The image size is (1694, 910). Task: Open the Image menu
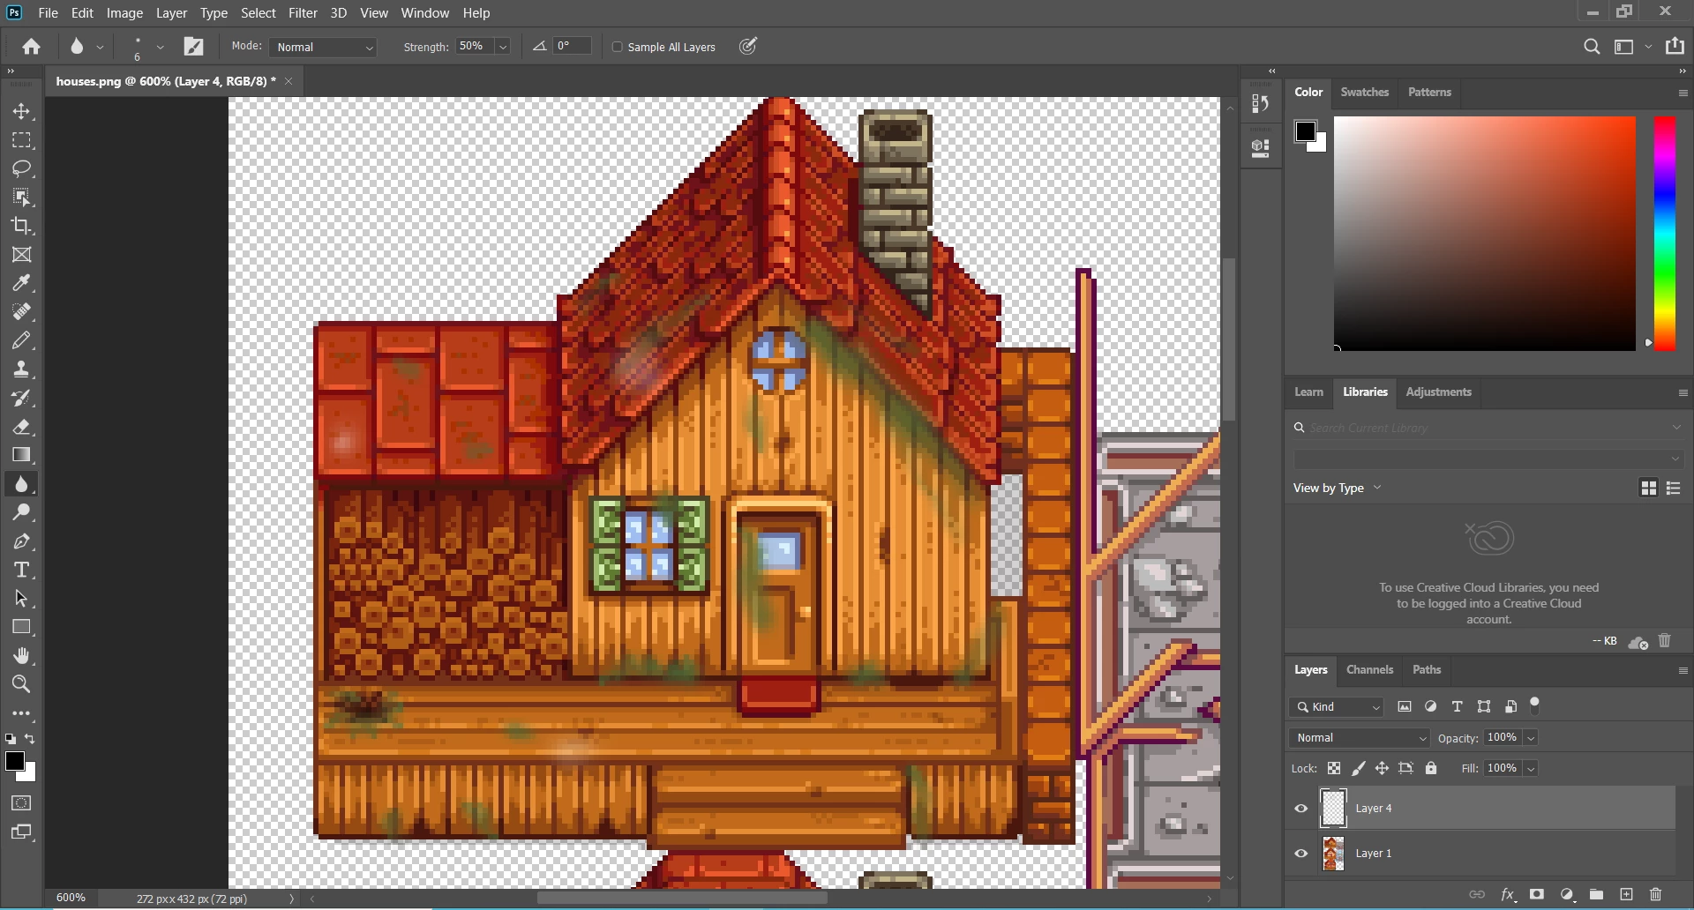[124, 13]
